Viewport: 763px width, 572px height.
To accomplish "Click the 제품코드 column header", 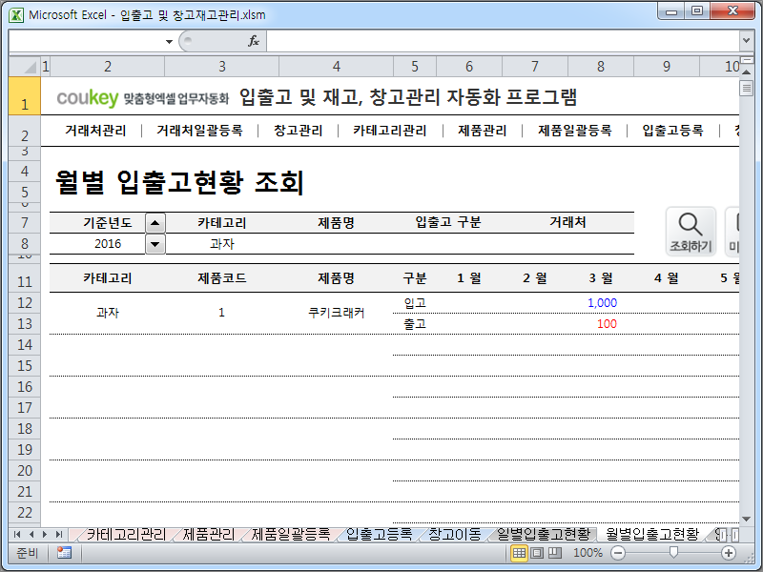I will (222, 278).
